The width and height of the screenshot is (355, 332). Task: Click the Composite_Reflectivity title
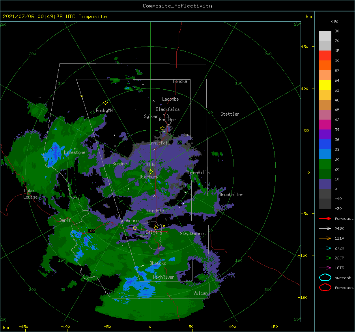click(177, 6)
